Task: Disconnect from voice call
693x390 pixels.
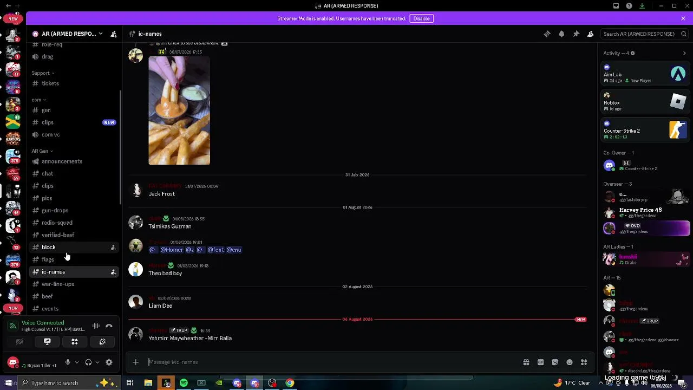Action: click(x=109, y=326)
